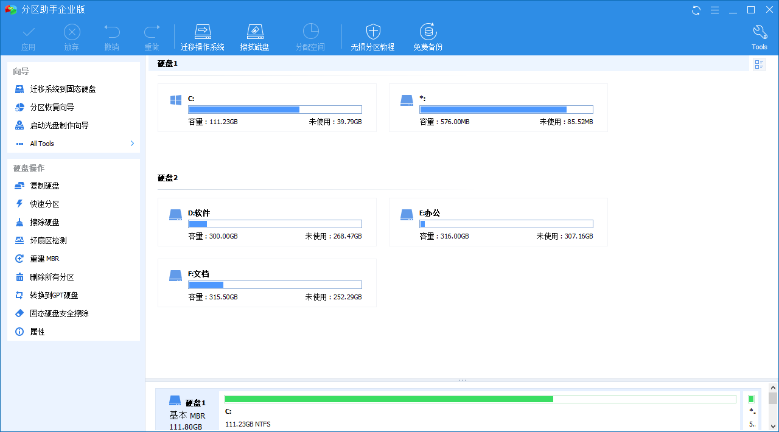Select the D:软件 partition card

point(267,222)
